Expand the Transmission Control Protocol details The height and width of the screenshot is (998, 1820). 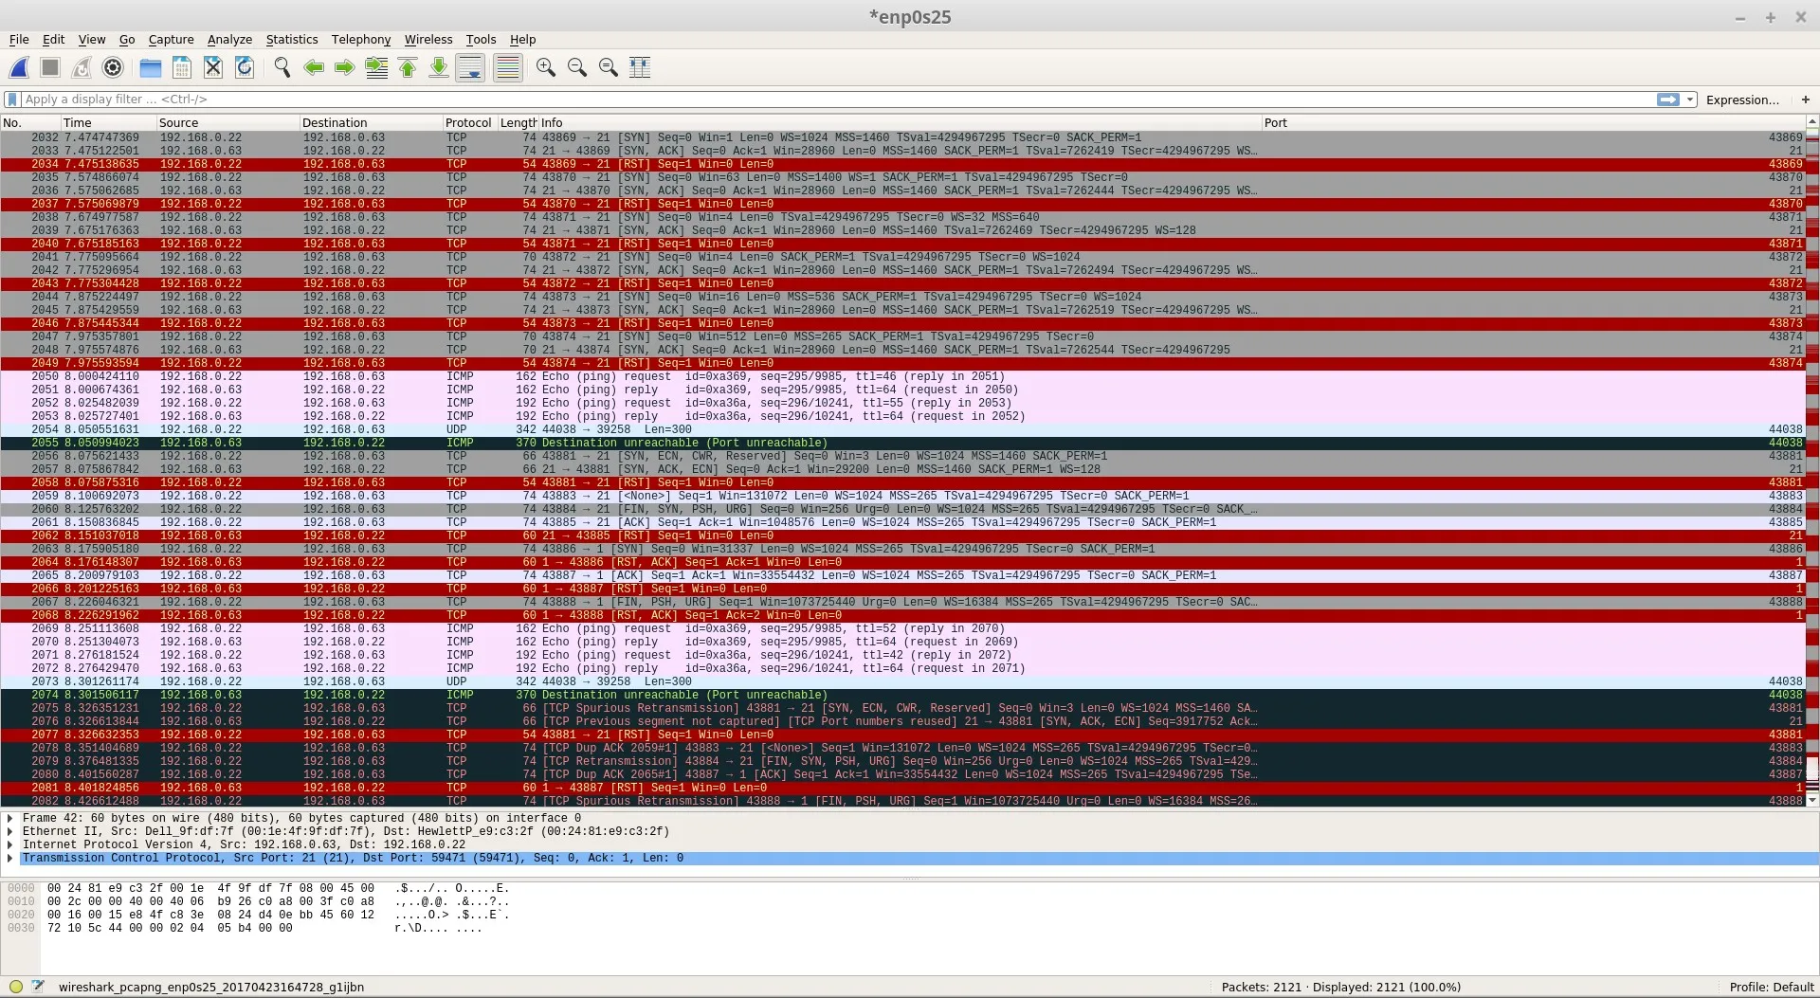pyautogui.click(x=9, y=858)
